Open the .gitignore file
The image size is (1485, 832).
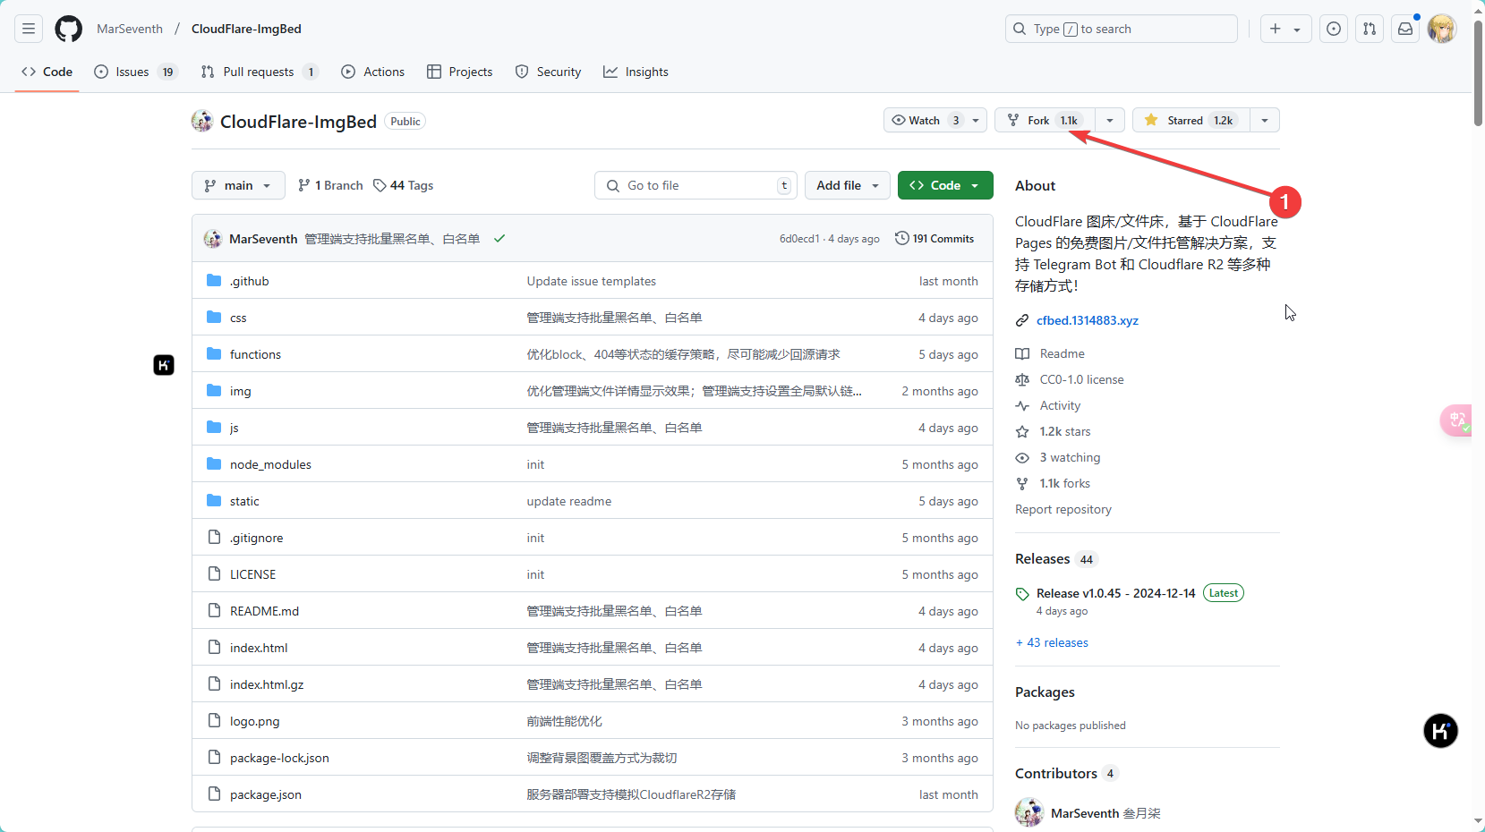pyautogui.click(x=256, y=538)
